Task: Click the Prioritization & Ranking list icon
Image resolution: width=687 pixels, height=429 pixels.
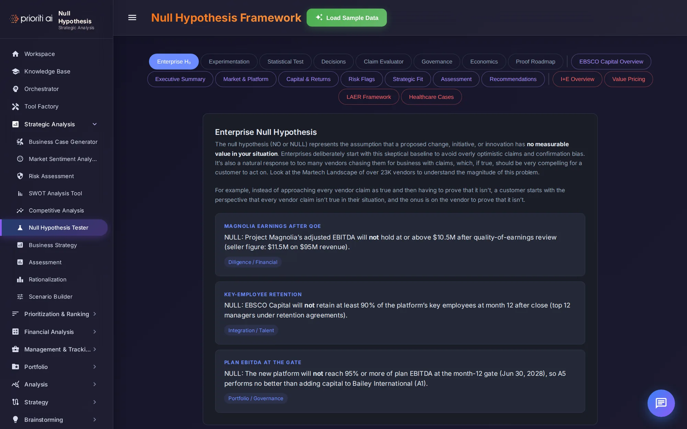Action: [15, 314]
